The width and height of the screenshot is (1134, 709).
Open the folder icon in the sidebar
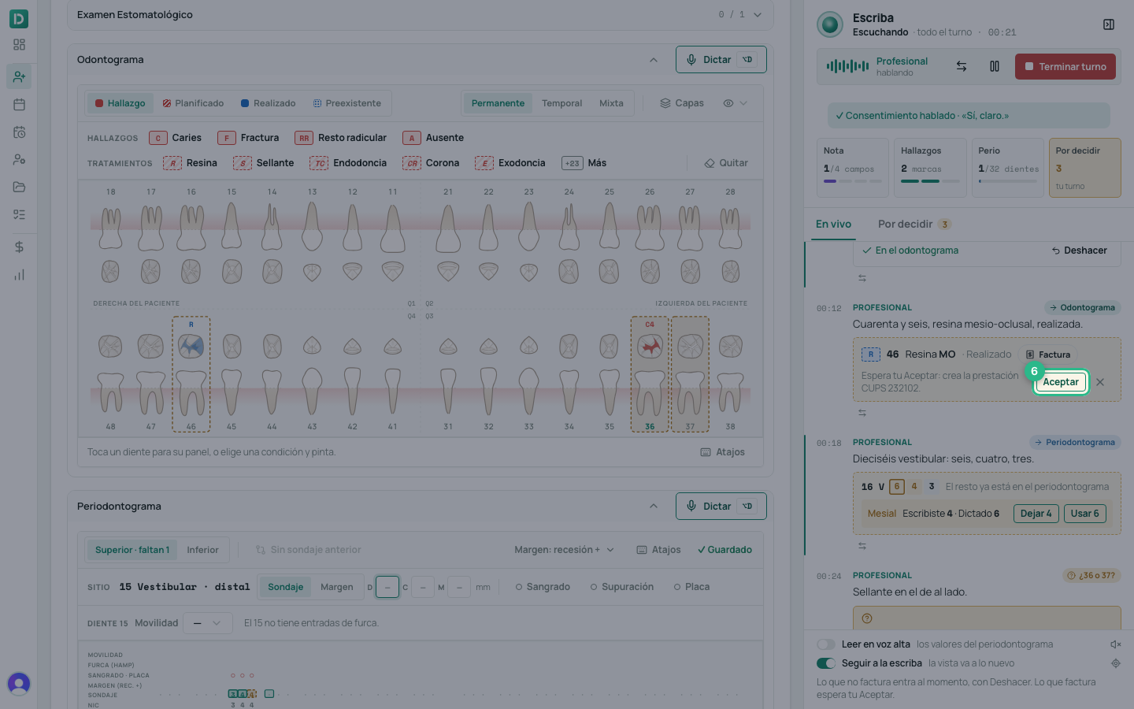19,187
